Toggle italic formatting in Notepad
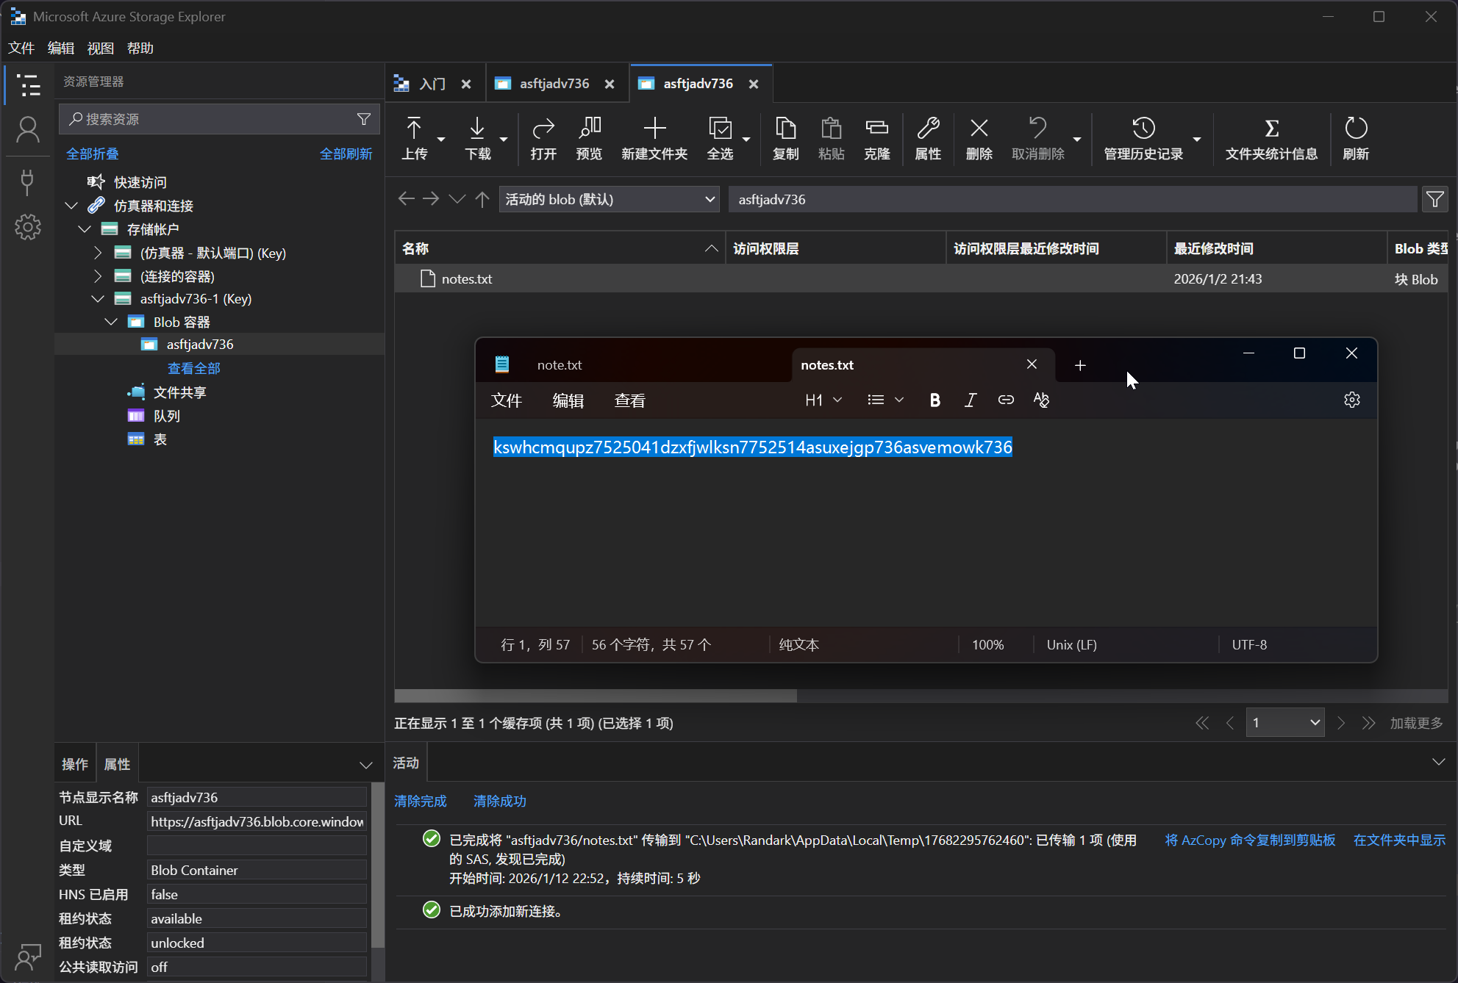The height and width of the screenshot is (983, 1458). [970, 400]
